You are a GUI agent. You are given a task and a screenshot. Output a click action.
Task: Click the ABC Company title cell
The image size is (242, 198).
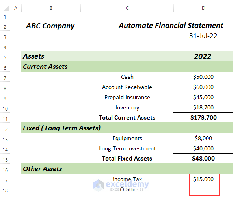tap(50, 26)
